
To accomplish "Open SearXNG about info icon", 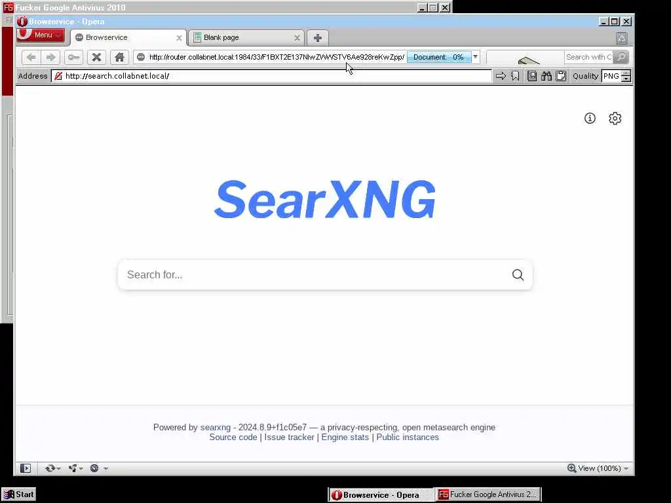I will pos(590,119).
